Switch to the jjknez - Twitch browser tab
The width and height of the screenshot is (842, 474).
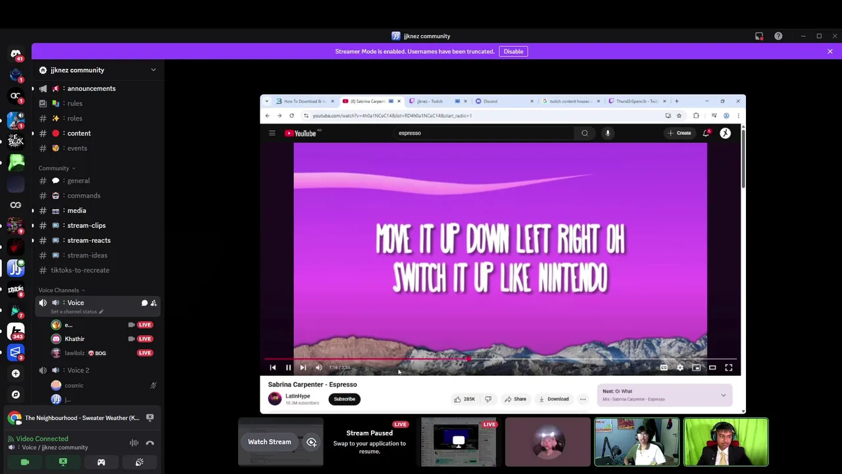(x=432, y=101)
